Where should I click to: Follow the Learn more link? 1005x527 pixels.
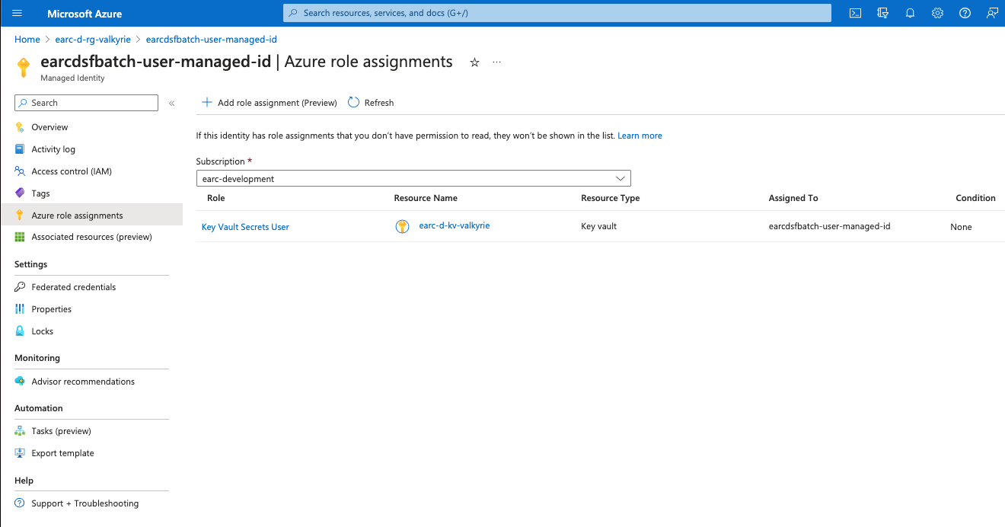pyautogui.click(x=640, y=136)
